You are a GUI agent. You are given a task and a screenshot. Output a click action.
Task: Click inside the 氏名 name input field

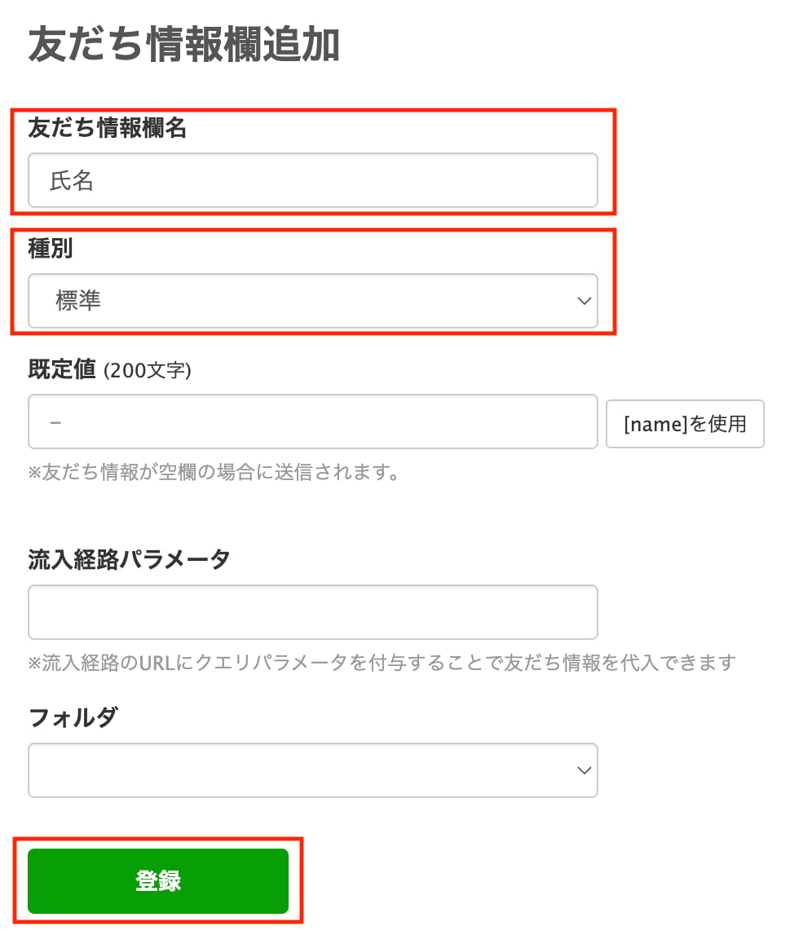tap(313, 180)
